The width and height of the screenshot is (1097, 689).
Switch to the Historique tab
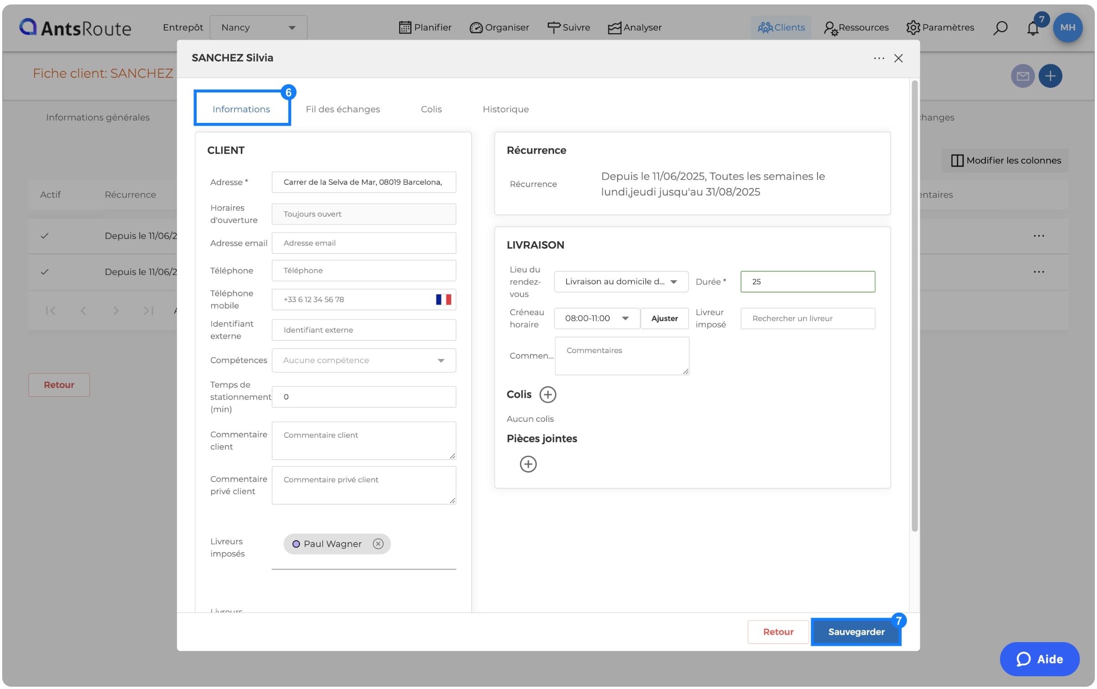pyautogui.click(x=505, y=109)
